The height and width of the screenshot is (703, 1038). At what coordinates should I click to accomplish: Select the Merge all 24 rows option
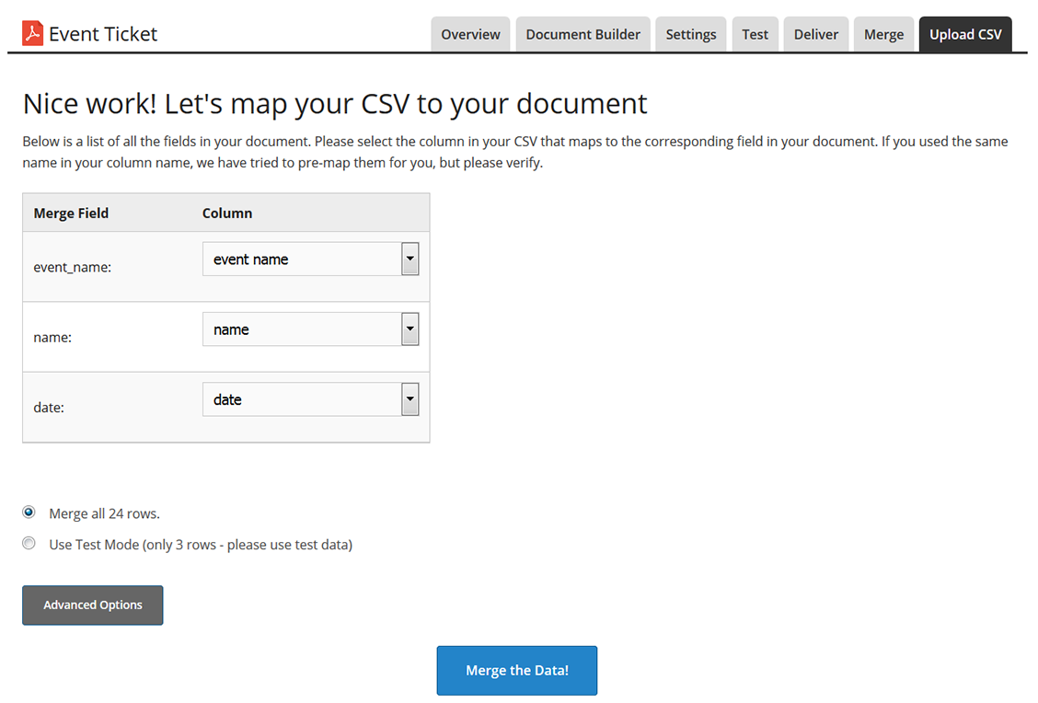click(29, 513)
